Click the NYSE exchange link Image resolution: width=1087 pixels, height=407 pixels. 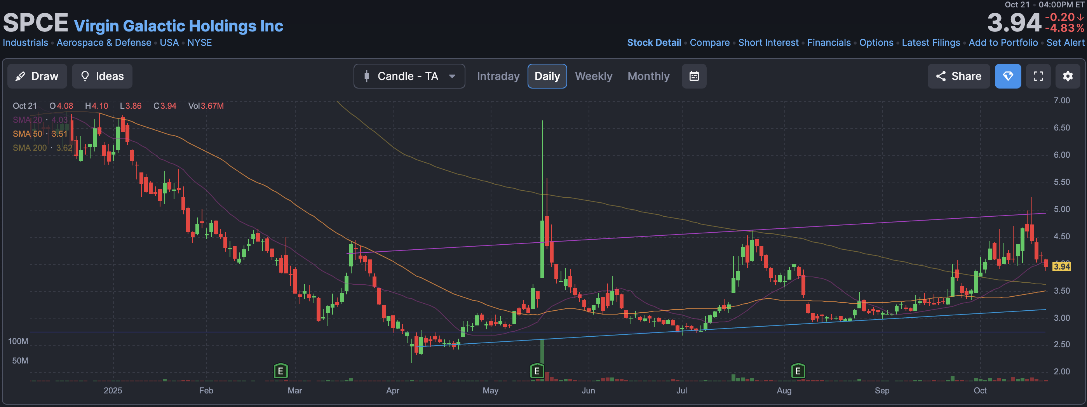coord(200,43)
